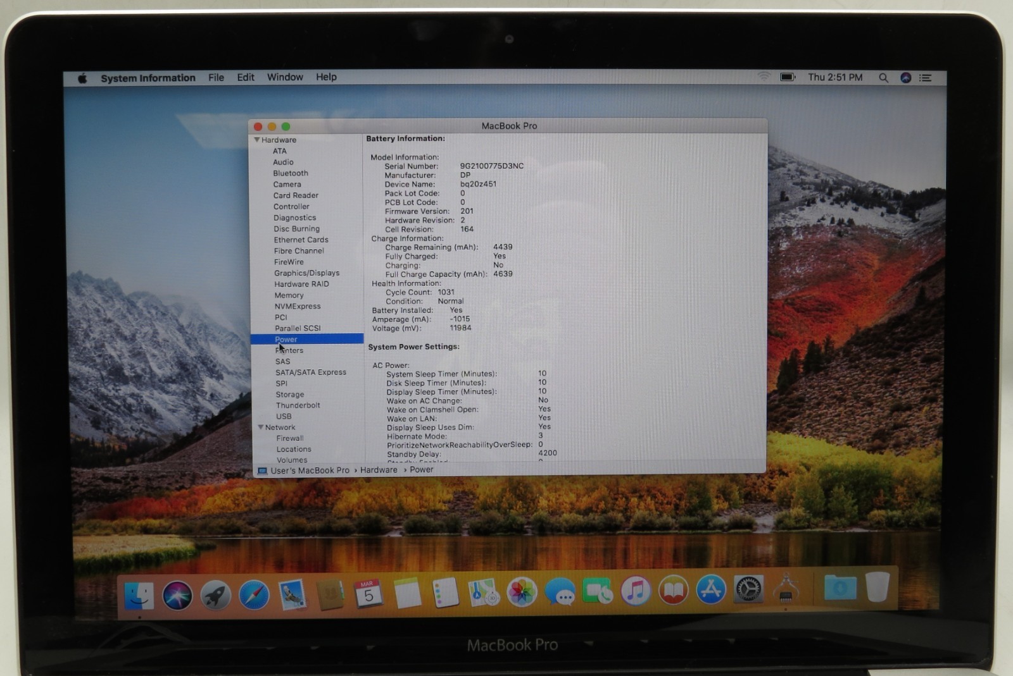Open the Edit menu
The width and height of the screenshot is (1013, 676).
[x=246, y=77]
